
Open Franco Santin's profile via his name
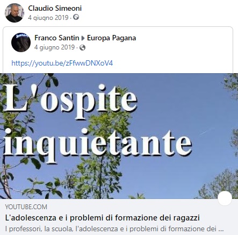pyautogui.click(x=56, y=38)
